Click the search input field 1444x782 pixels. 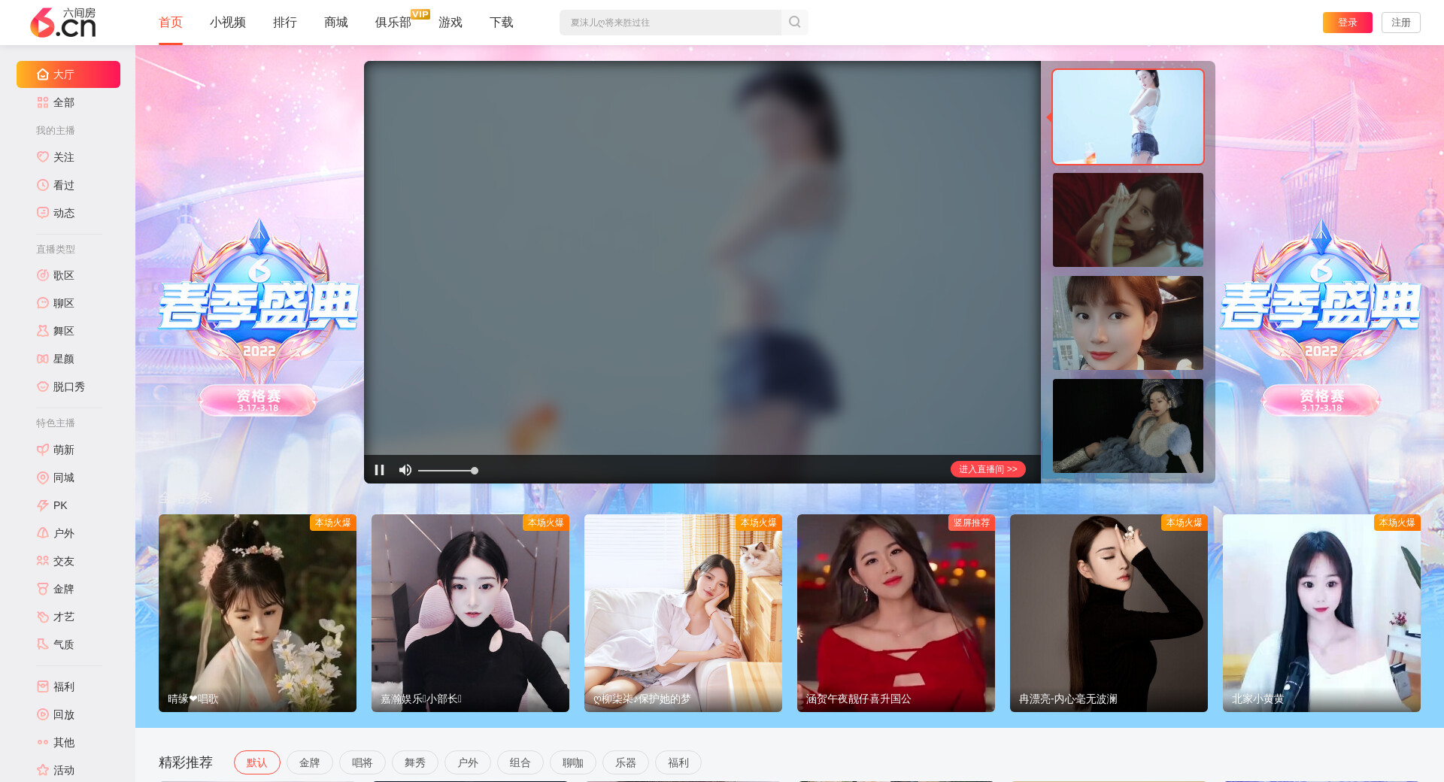pos(669,23)
